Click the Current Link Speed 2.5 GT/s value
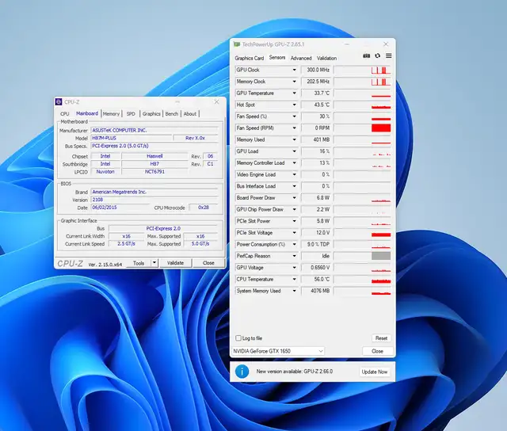507x431 pixels. (126, 244)
